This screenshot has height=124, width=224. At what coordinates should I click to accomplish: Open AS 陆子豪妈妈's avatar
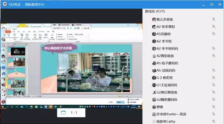pyautogui.click(x=154, y=63)
